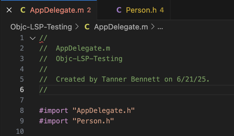Select the AppDelegate.m tab
Viewport: 234px width, 136px height.
pyautogui.click(x=49, y=10)
